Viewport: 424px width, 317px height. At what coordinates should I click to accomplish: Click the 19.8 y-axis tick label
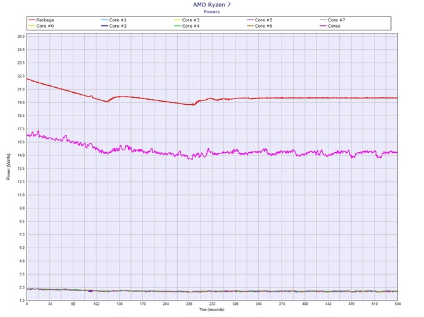[x=21, y=102]
